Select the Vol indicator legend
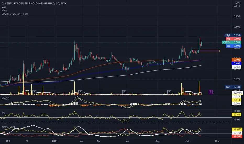244x144 pixels. [x=4, y=7]
